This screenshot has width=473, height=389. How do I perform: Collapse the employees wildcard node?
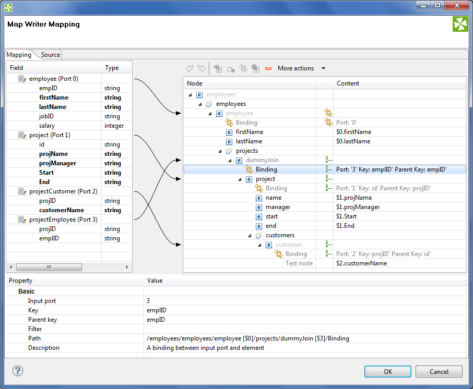[200, 104]
